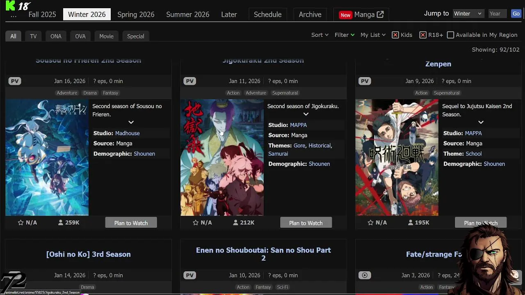Click the green logo icon at top left

(10, 6)
